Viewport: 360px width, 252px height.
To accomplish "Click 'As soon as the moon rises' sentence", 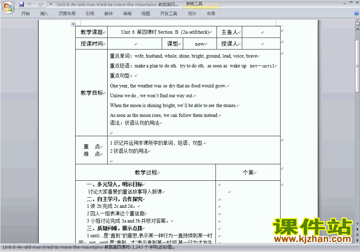I will pyautogui.click(x=164, y=115).
